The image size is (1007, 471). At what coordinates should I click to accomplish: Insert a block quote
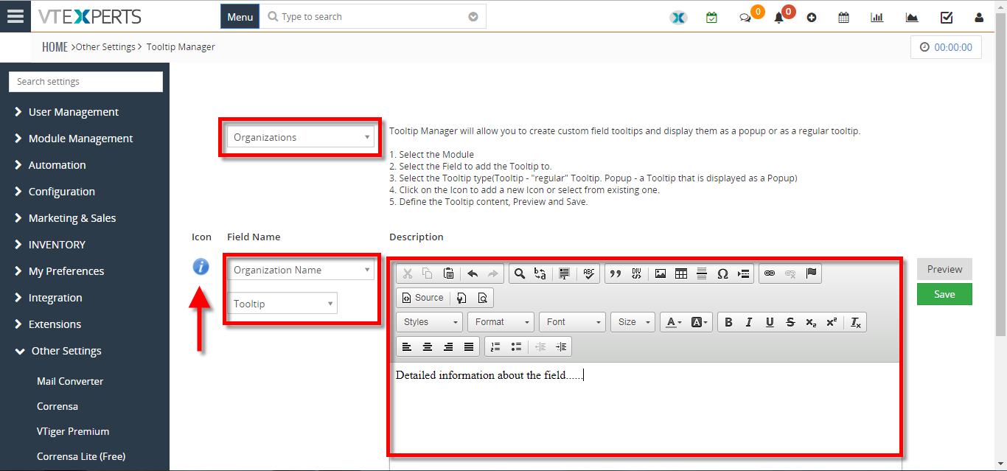[616, 273]
